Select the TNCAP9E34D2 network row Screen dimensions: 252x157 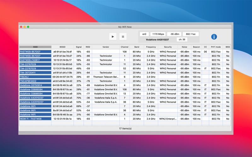point(125,81)
